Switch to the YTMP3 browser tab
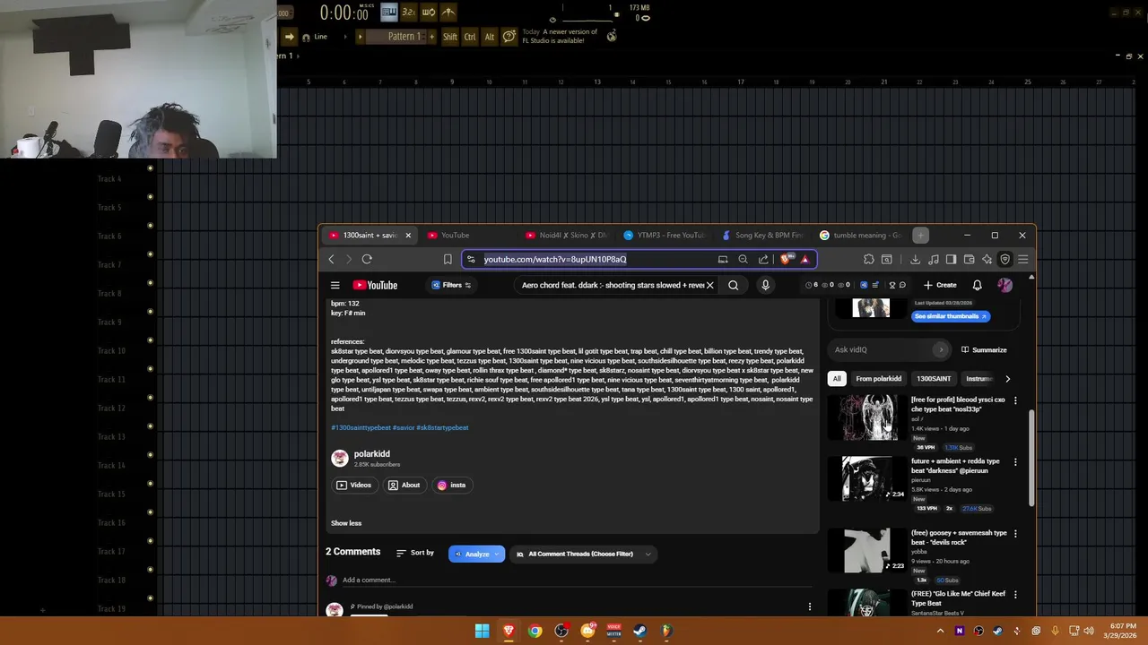 [x=665, y=236]
